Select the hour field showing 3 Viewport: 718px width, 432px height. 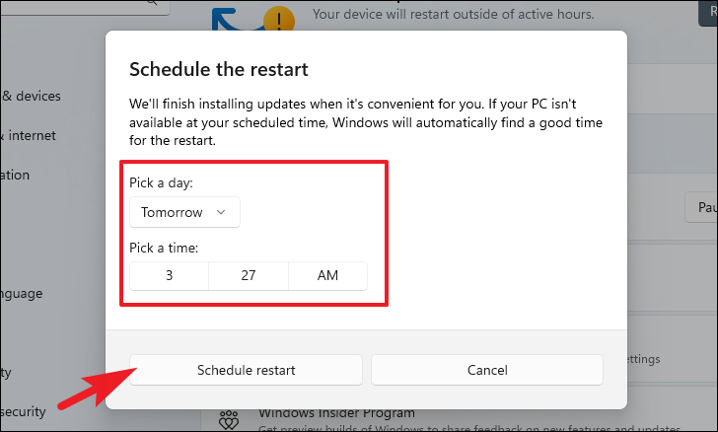(x=169, y=276)
